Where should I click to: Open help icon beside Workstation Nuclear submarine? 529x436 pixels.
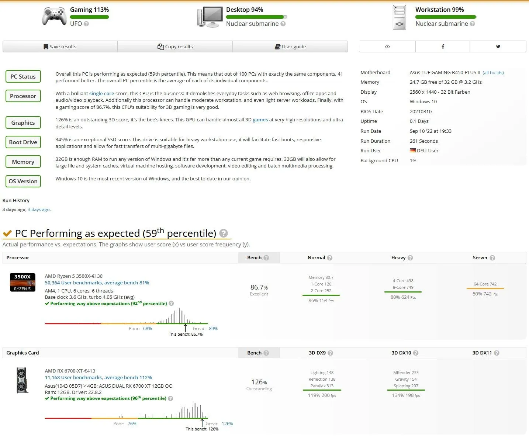(472, 24)
